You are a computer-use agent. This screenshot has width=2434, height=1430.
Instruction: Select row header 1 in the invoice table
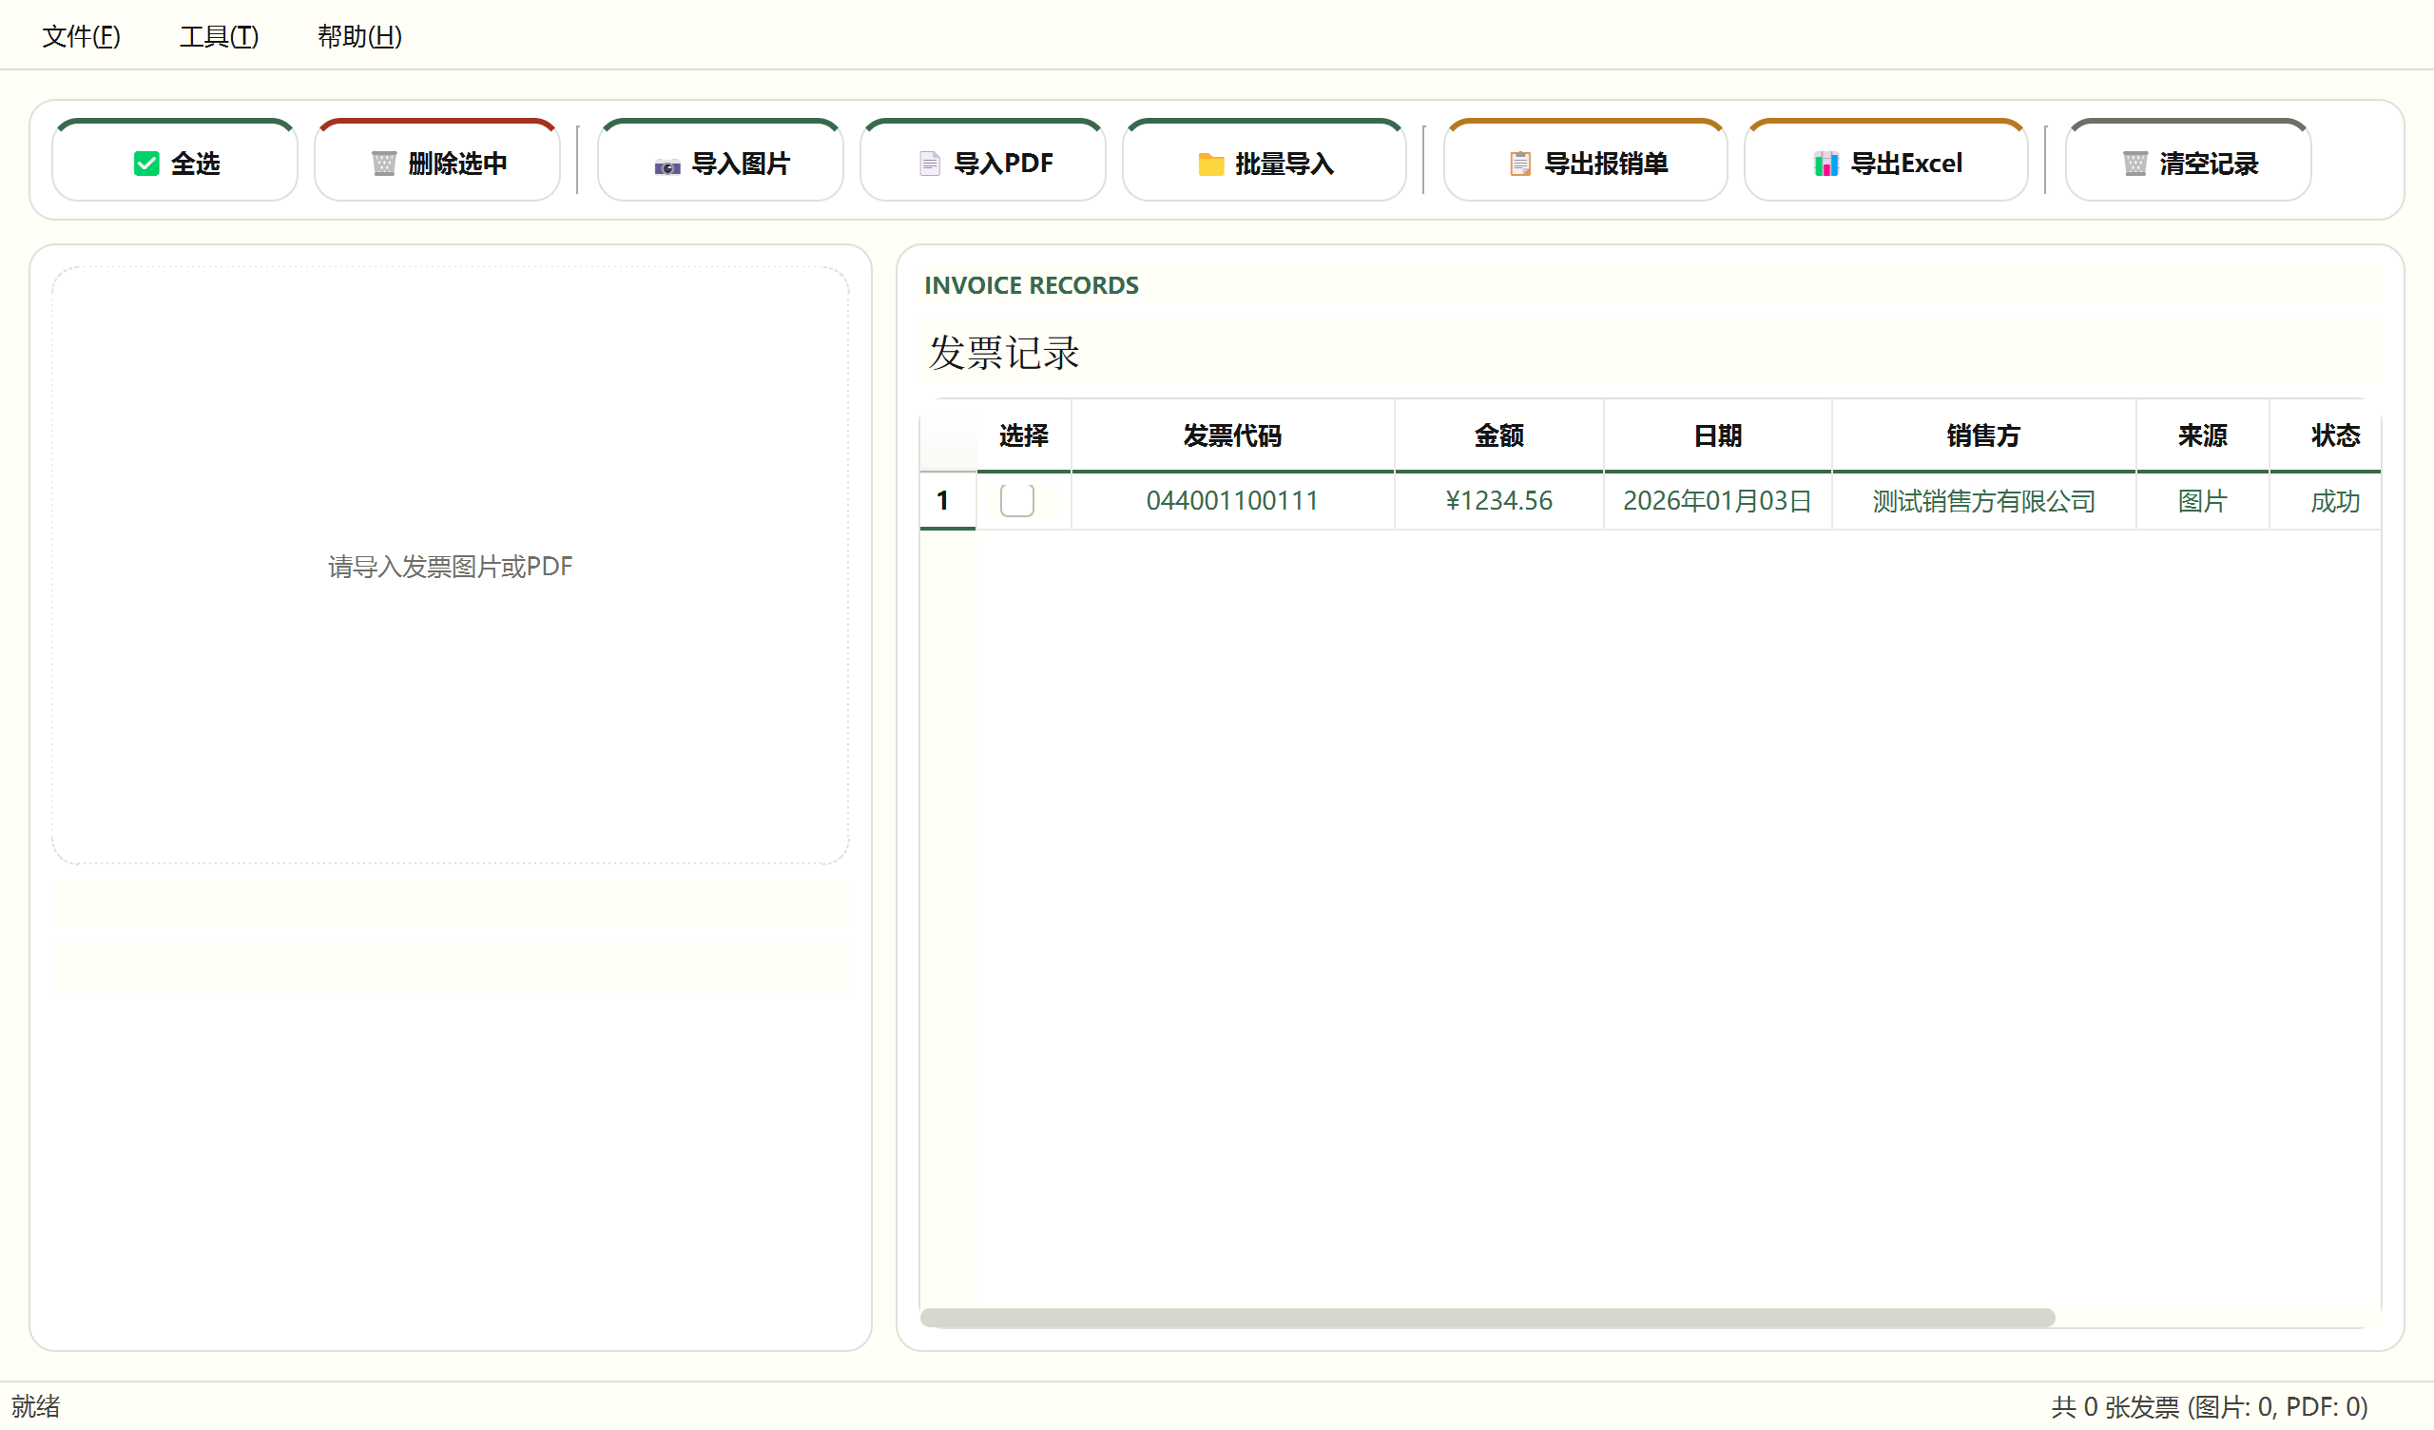pos(948,500)
